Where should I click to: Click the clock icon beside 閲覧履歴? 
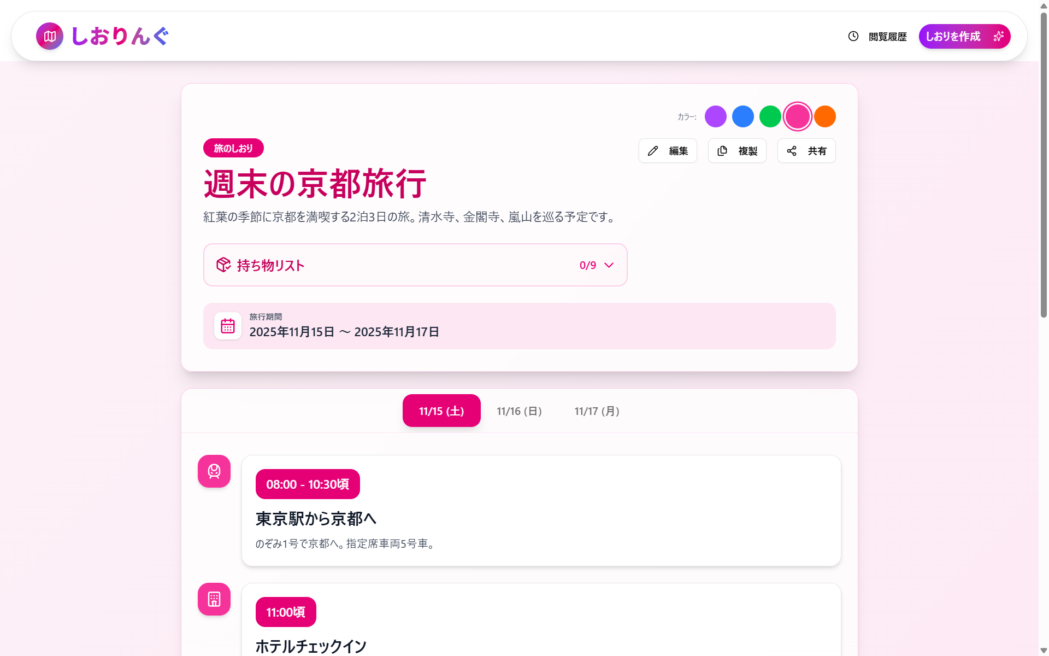coord(853,36)
